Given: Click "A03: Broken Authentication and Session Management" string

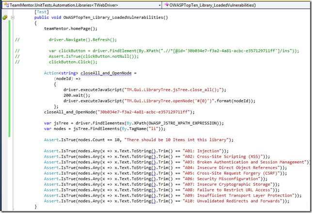Looking at the screenshot, I should [245, 162].
